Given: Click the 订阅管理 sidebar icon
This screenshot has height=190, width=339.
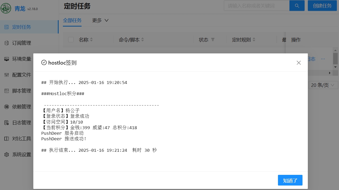Looking at the screenshot, I should coord(7,43).
